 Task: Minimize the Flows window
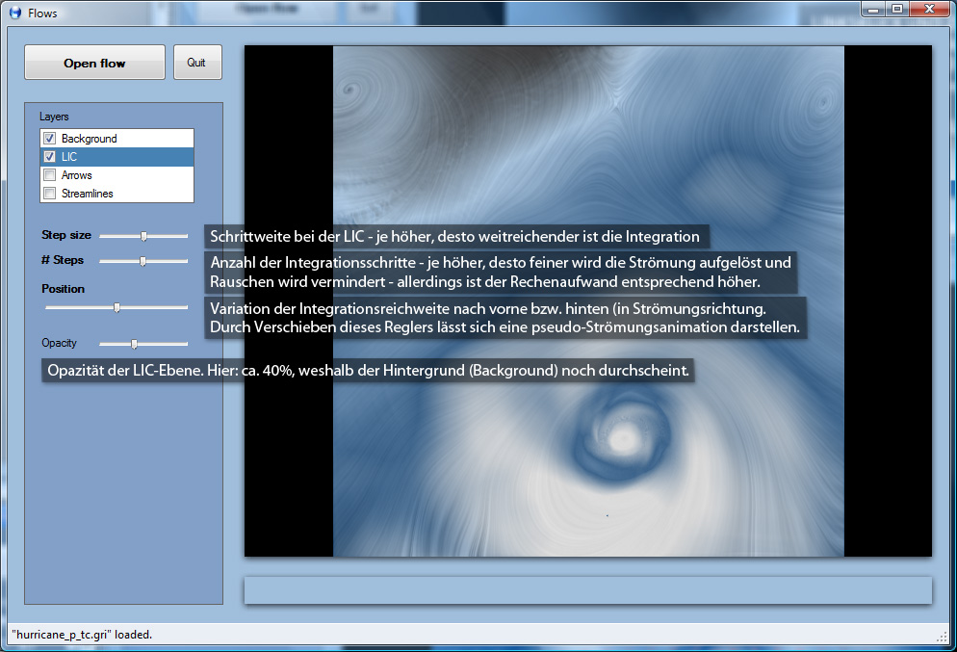pos(874,9)
